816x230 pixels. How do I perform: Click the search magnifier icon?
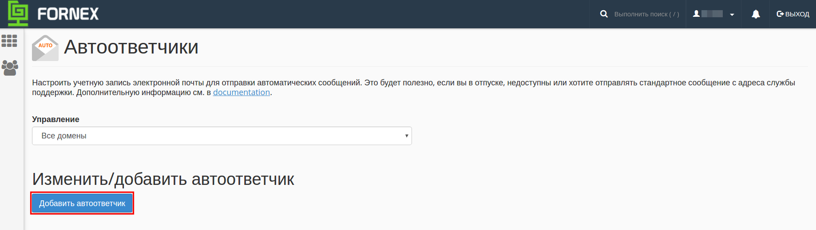coord(604,14)
